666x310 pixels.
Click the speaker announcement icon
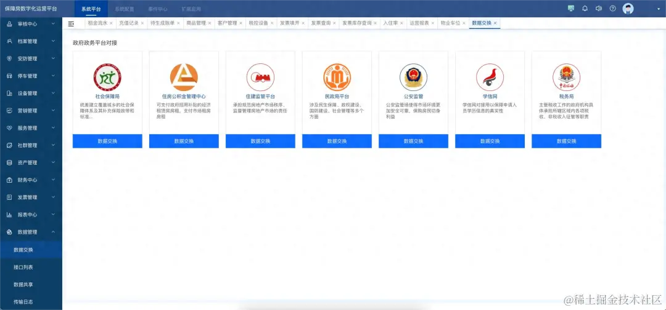(x=598, y=8)
